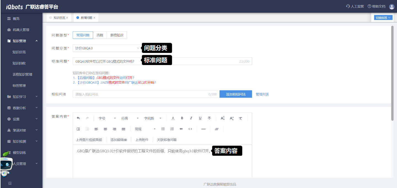This screenshot has width=397, height=188.
Task: Toggle italic formatting in the answer editor
Action: 191,118
